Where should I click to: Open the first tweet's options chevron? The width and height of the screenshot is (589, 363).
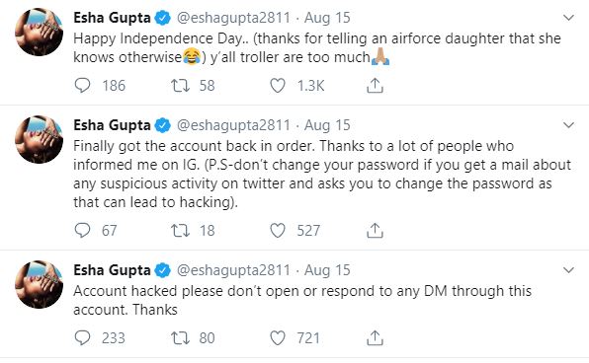pos(568,18)
